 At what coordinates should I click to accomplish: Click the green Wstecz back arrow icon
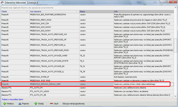(x=5, y=103)
